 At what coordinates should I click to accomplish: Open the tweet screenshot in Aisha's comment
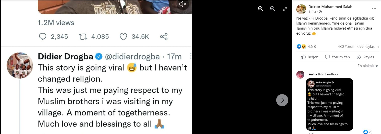pyautogui.click(x=329, y=104)
